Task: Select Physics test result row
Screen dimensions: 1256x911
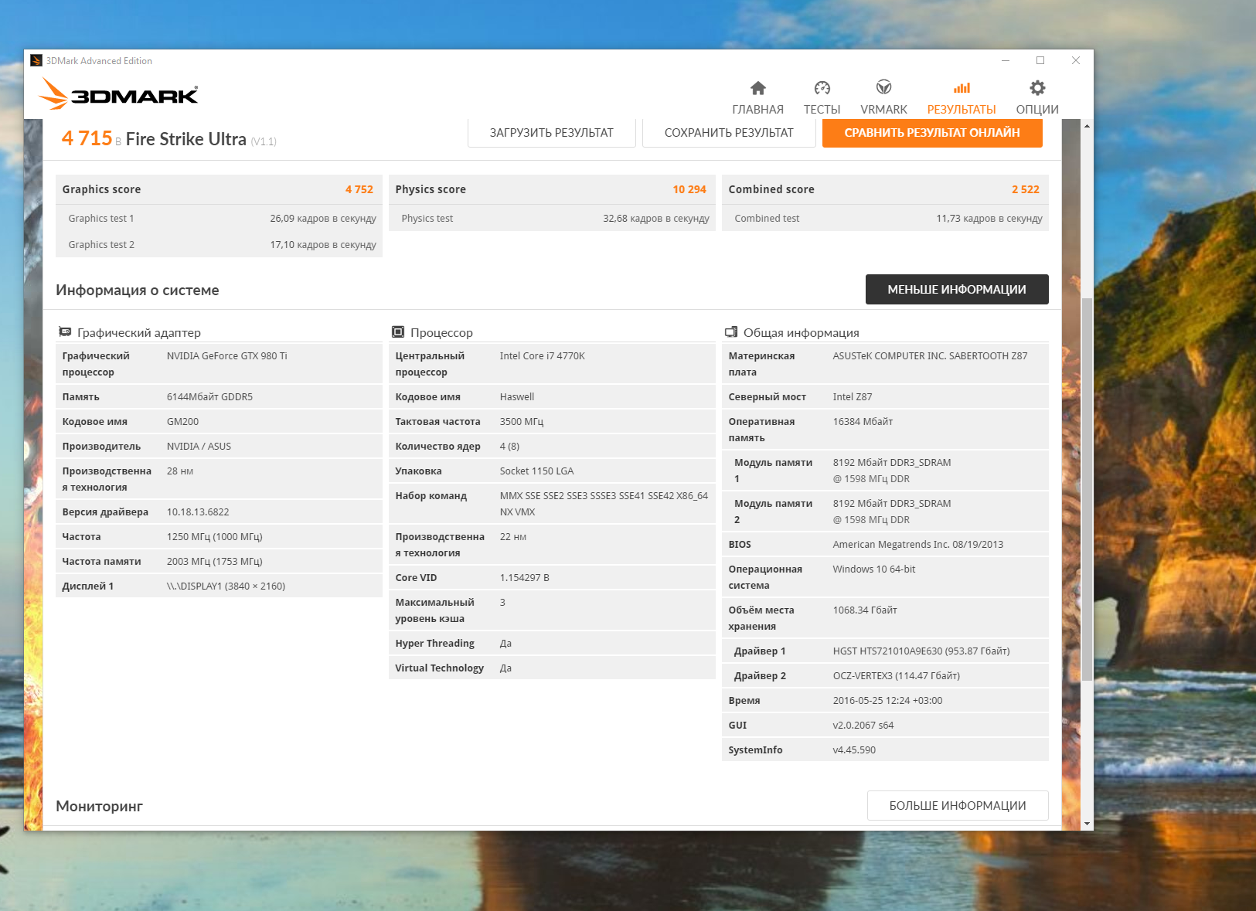Action: (x=553, y=219)
